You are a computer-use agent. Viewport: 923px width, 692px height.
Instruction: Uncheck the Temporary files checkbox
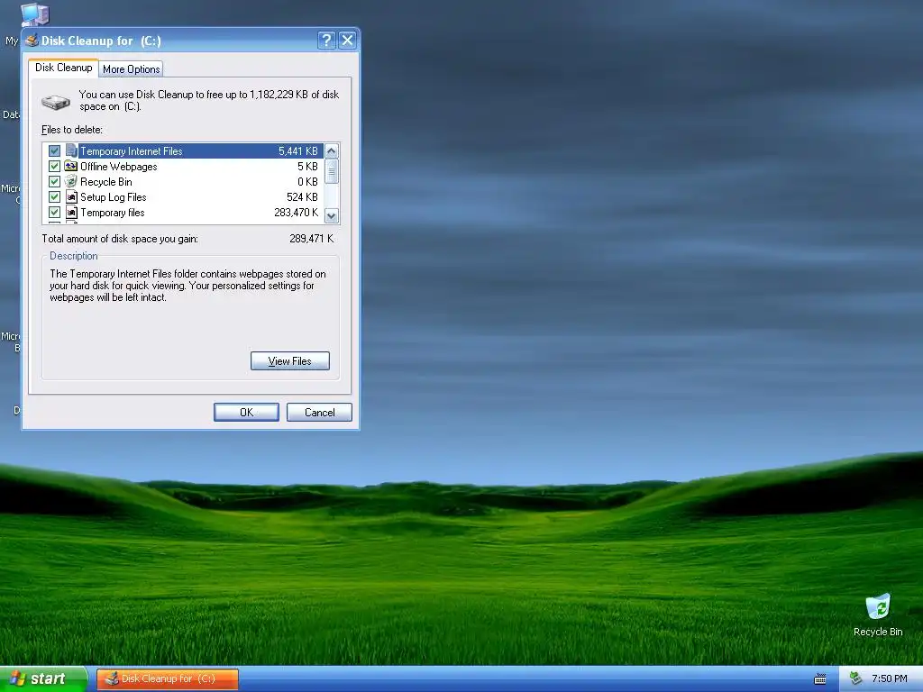(54, 213)
